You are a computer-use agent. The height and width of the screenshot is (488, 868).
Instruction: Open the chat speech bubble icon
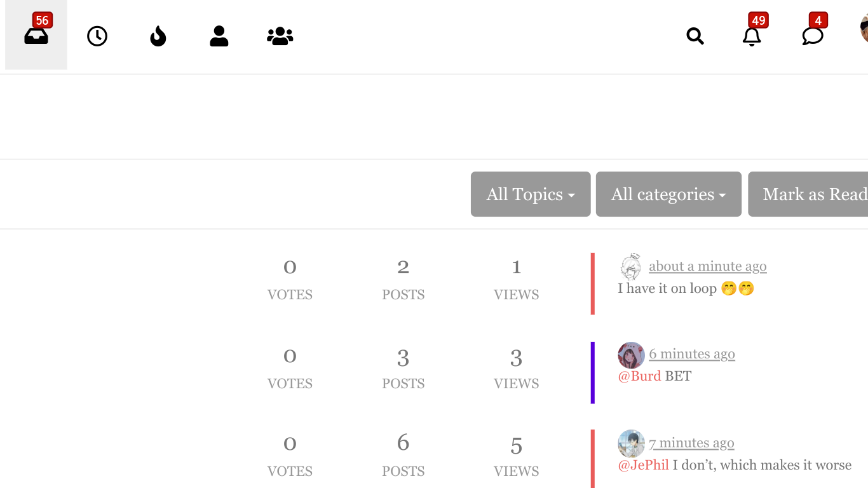point(813,36)
